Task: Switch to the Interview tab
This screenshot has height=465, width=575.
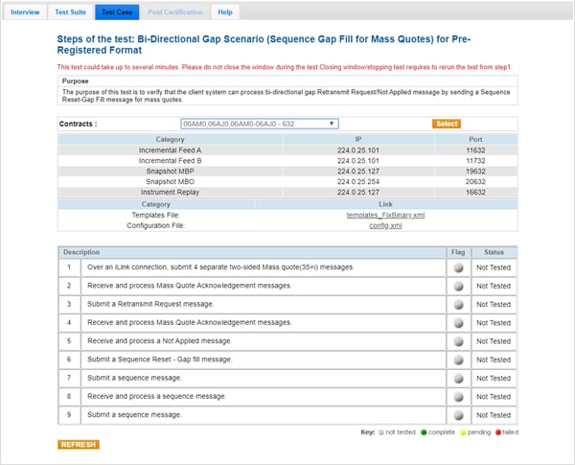Action: pos(25,12)
